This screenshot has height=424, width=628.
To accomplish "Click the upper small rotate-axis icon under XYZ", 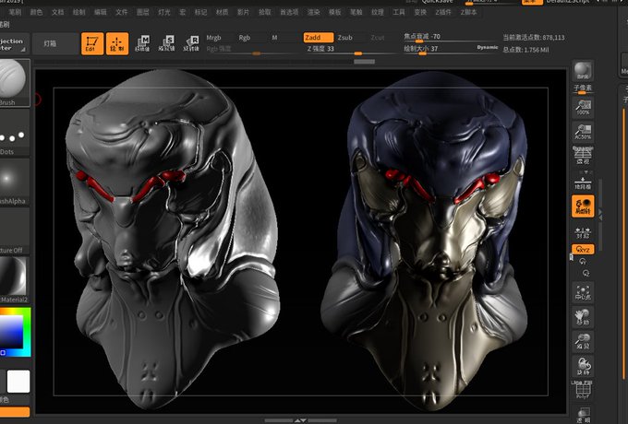I will (x=583, y=262).
